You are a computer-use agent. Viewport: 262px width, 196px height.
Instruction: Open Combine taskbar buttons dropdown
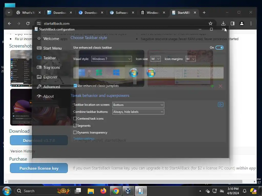click(138, 112)
